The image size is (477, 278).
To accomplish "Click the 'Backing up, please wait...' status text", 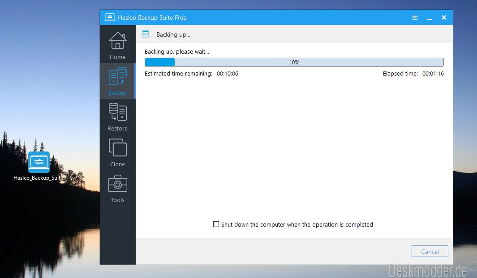I will tap(177, 51).
